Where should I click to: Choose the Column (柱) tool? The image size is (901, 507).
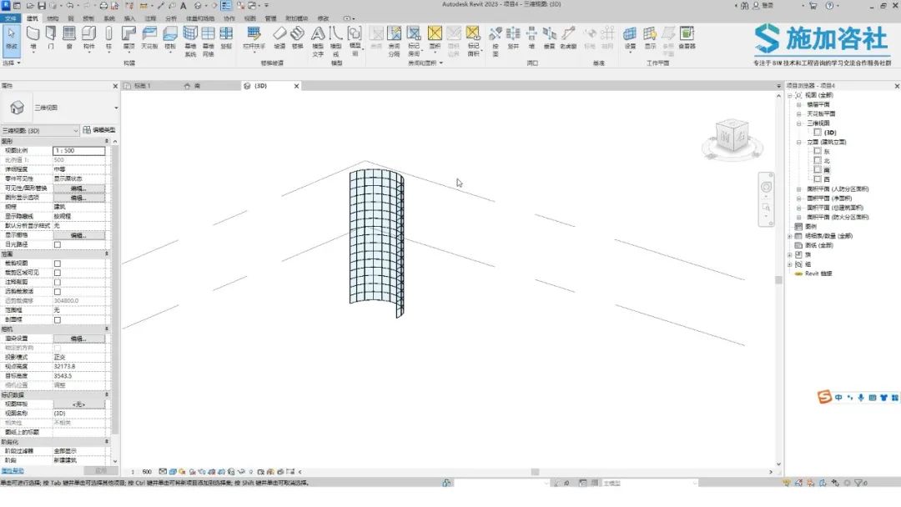click(x=108, y=38)
